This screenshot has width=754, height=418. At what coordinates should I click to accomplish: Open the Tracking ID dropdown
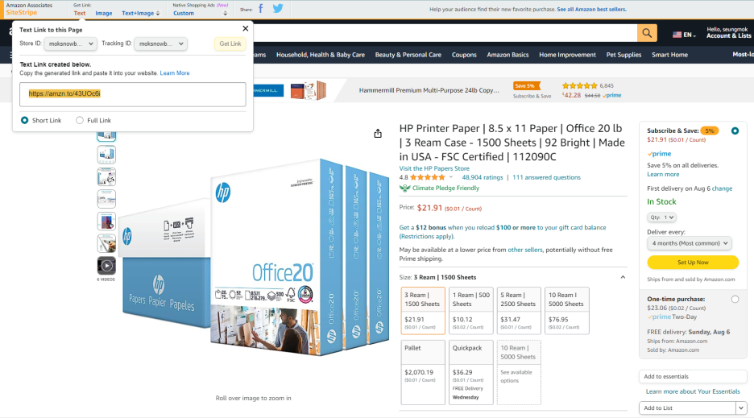click(160, 43)
